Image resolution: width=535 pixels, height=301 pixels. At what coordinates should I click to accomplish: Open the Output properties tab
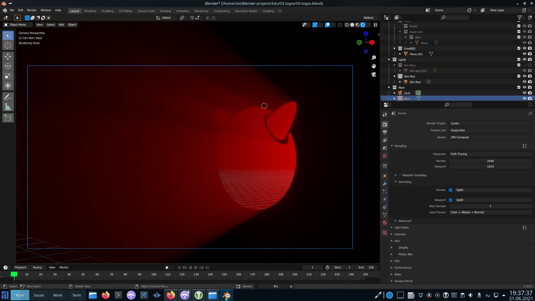(385, 132)
